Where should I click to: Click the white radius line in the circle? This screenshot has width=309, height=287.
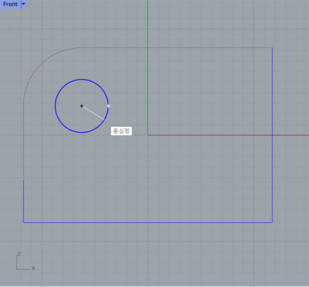pos(93,113)
